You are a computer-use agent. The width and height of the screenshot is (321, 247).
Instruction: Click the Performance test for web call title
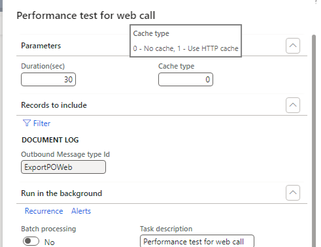(x=86, y=16)
